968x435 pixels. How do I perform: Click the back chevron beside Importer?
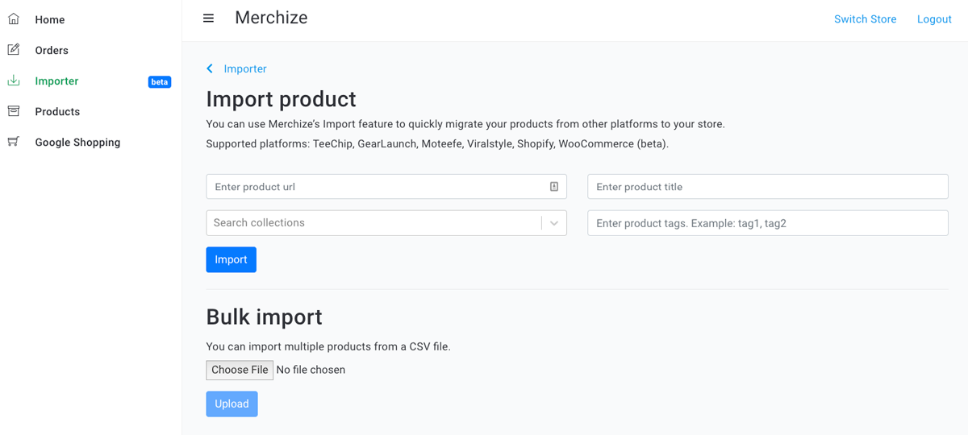coord(210,68)
